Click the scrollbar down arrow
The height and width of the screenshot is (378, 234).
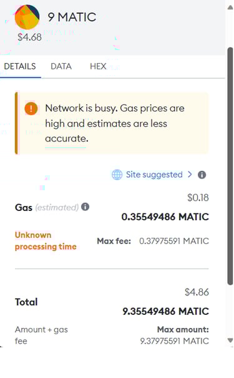pos(230,340)
